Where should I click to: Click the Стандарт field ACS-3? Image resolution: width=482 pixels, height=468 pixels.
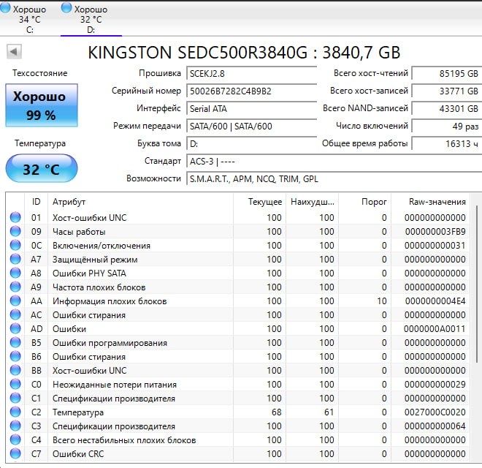(334, 162)
